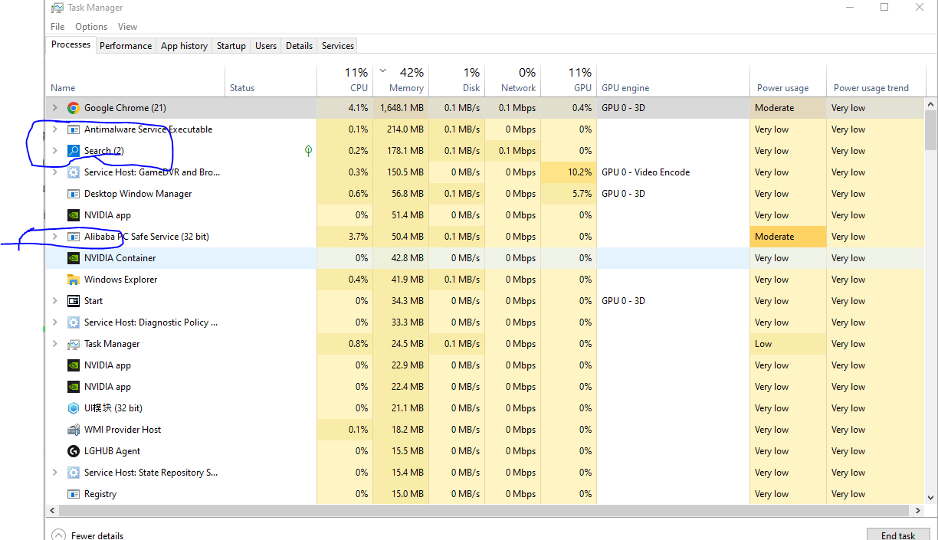This screenshot has width=938, height=540.
Task: Click the Task Manager process icon
Action: [74, 344]
